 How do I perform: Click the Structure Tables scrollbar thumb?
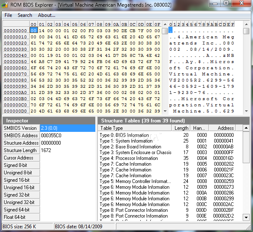tap(246, 148)
